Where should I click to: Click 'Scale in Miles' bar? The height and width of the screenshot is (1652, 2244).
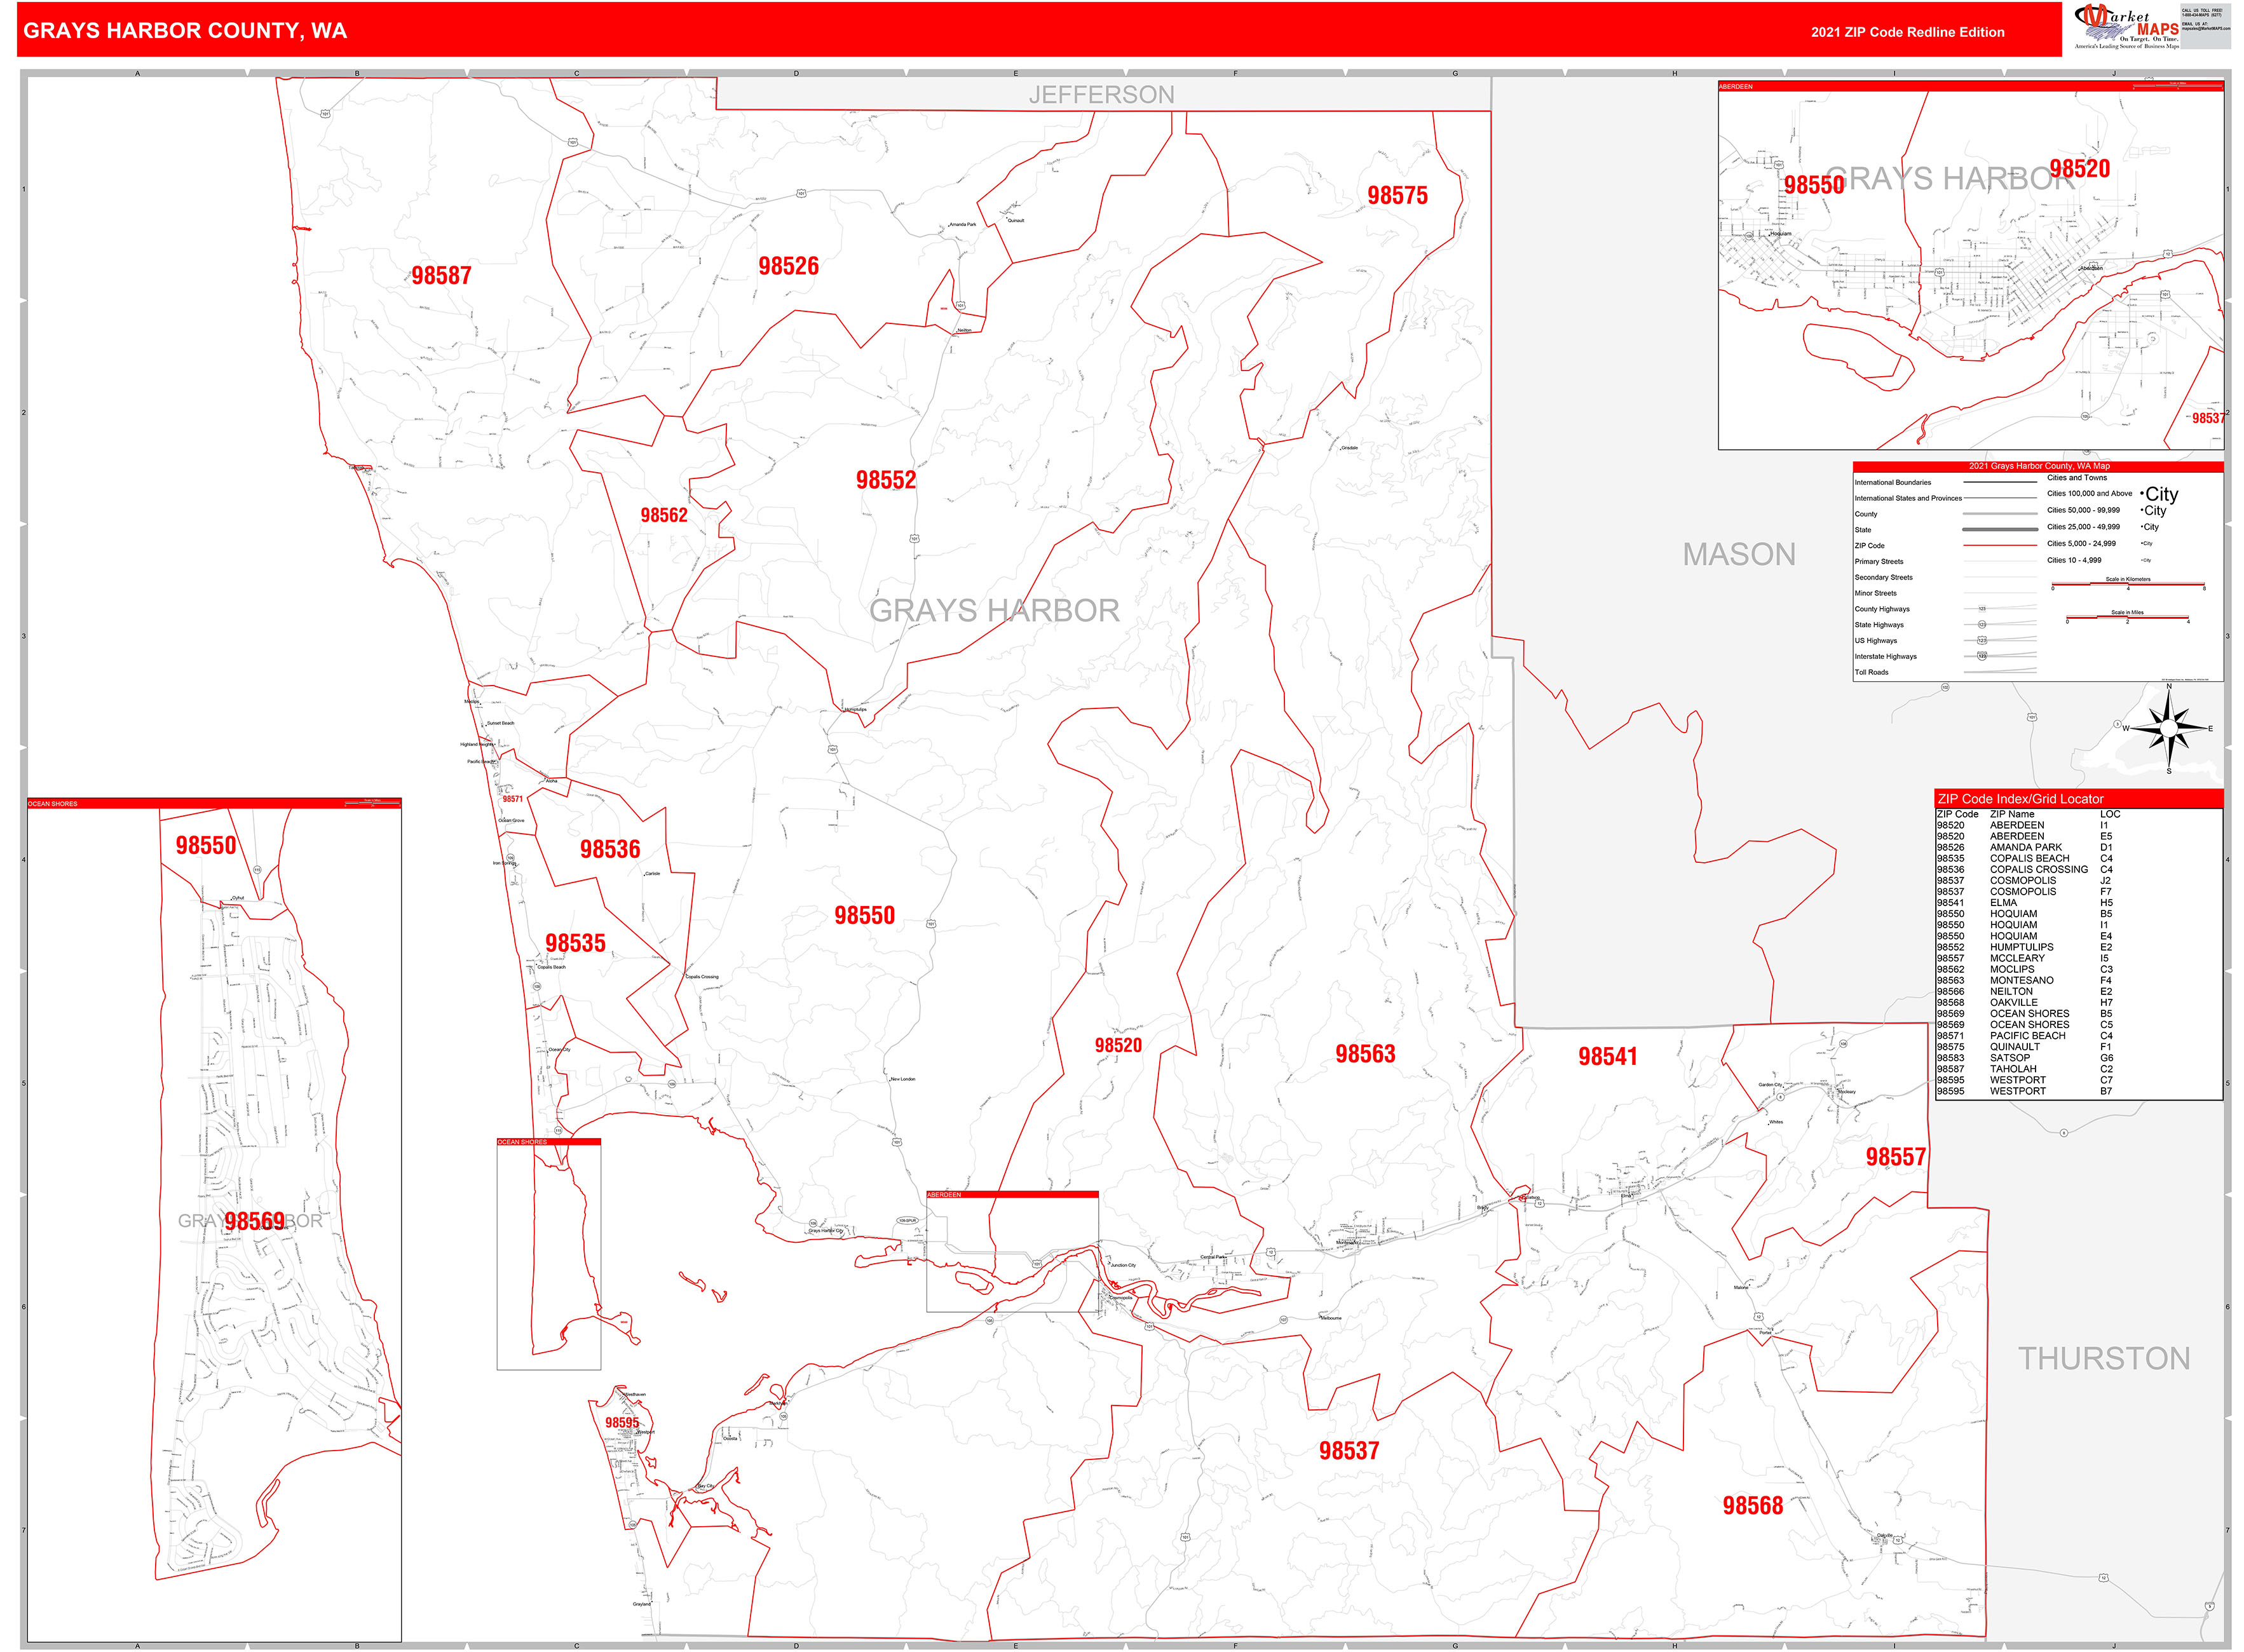click(2128, 617)
